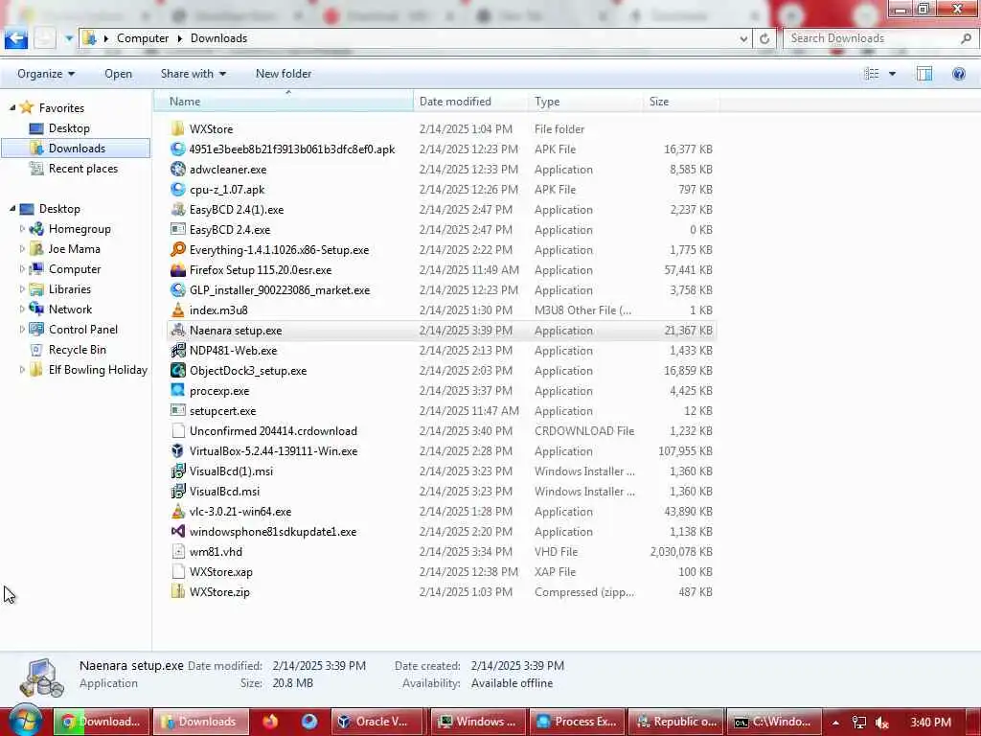The image size is (981, 736).
Task: Open the address bar history dropdown
Action: (x=742, y=38)
